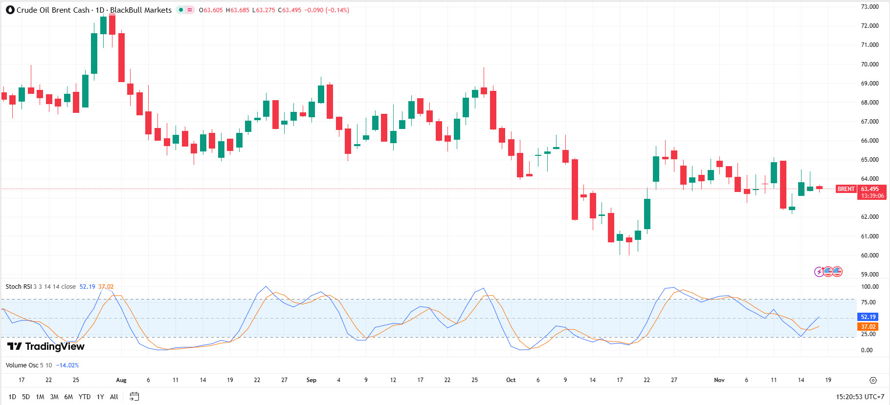Click the Crude Oil Brent symbol logo

click(10, 10)
